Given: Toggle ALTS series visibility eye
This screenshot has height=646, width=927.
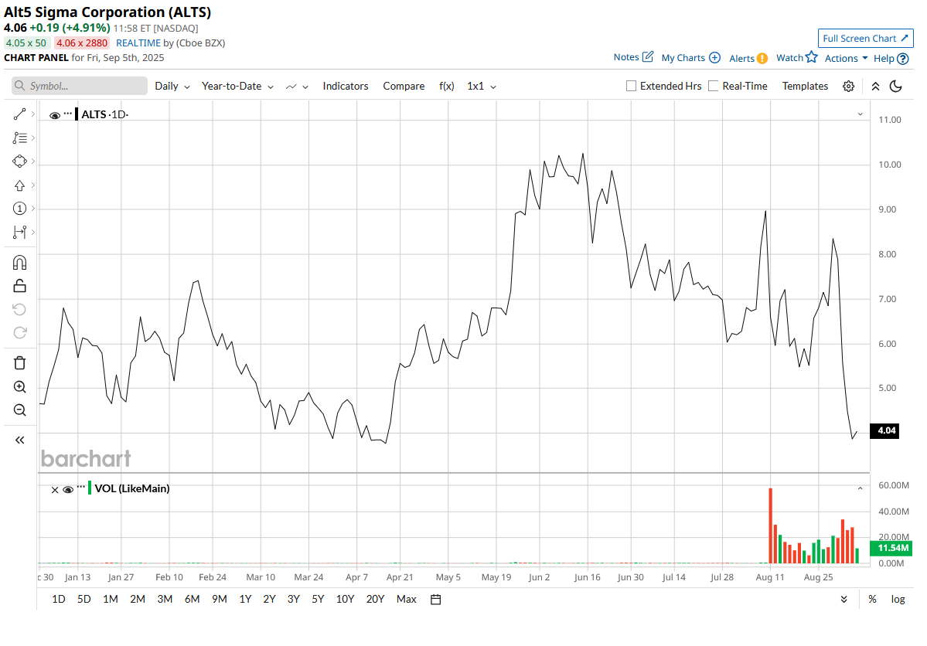Looking at the screenshot, I should (x=54, y=115).
